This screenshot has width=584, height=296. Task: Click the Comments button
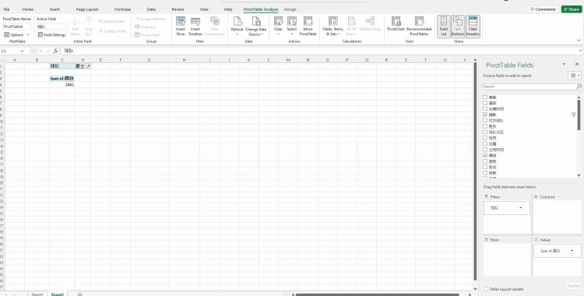543,9
